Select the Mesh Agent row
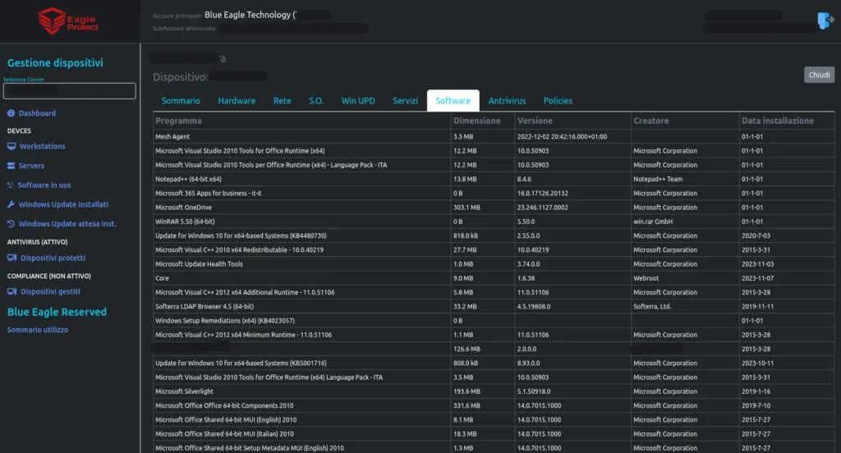 click(x=494, y=137)
